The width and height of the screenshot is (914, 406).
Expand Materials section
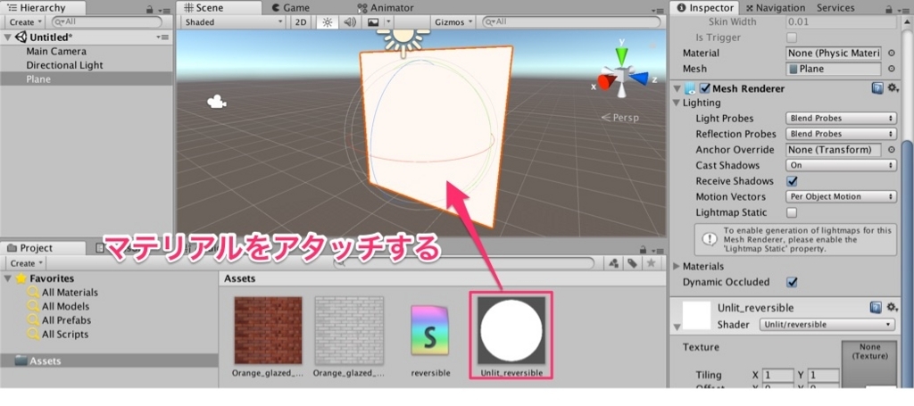point(677,266)
